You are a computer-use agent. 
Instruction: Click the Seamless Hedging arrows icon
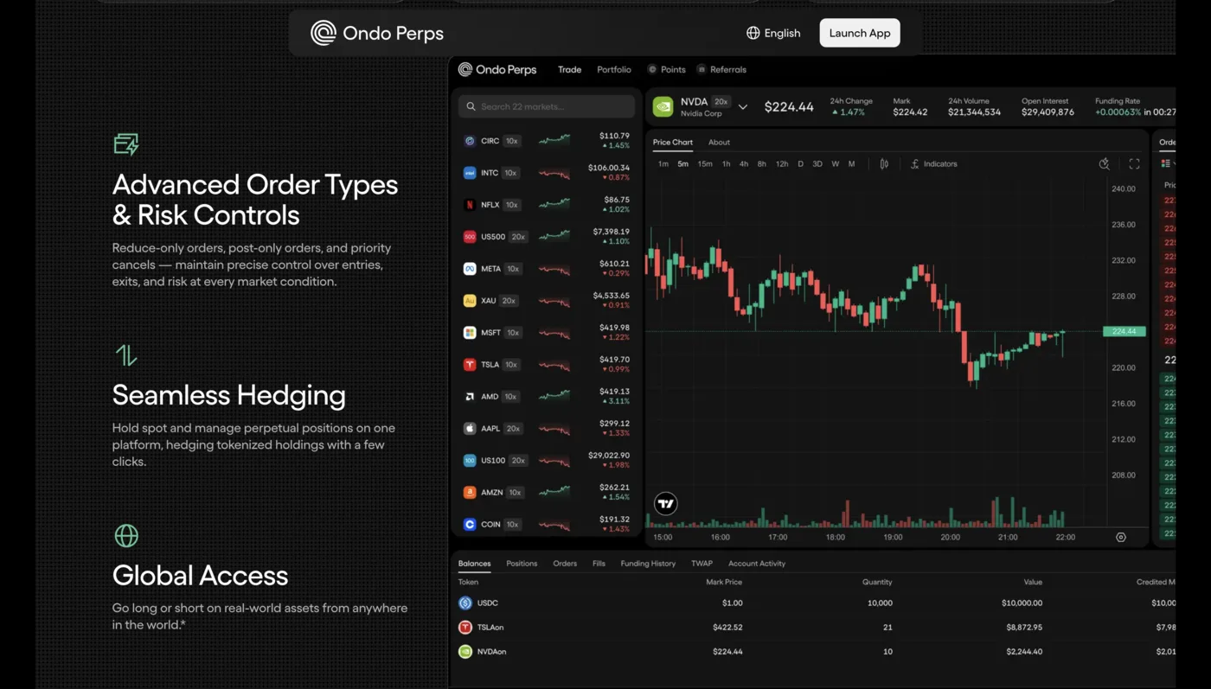click(x=126, y=355)
